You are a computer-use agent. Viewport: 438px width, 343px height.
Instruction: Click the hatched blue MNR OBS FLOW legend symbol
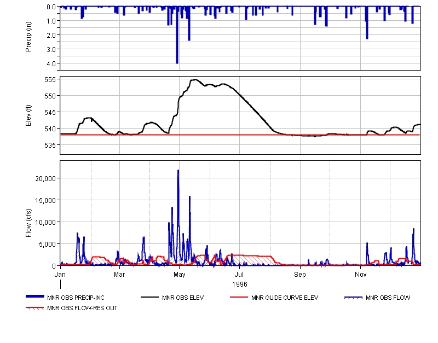click(353, 298)
